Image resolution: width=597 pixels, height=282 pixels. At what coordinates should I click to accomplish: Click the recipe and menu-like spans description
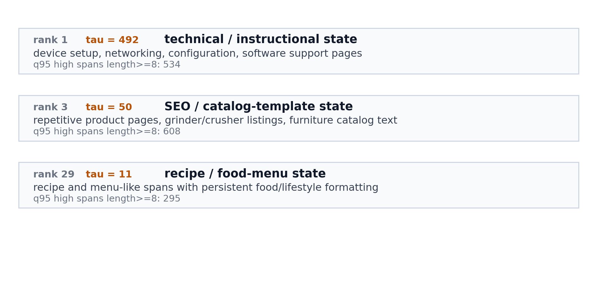(x=206, y=188)
